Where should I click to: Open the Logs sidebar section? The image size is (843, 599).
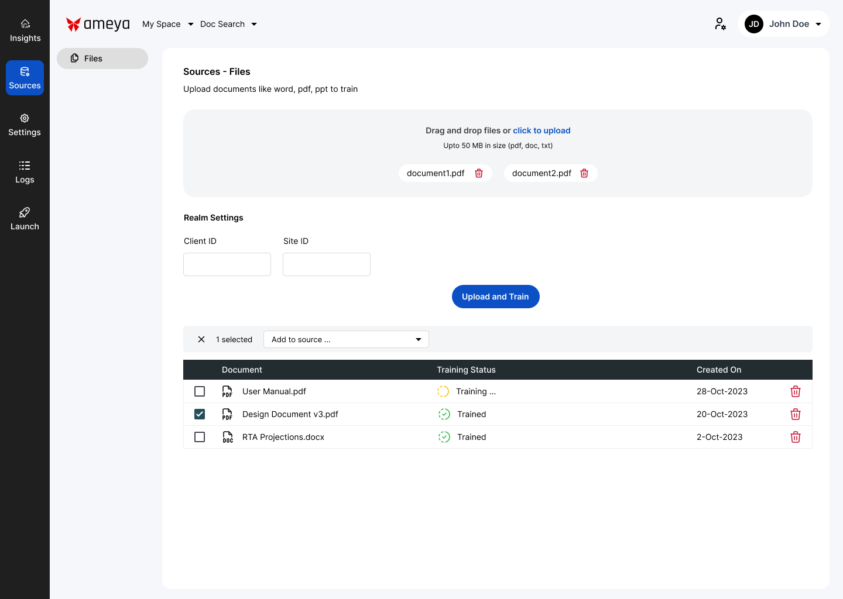click(25, 172)
